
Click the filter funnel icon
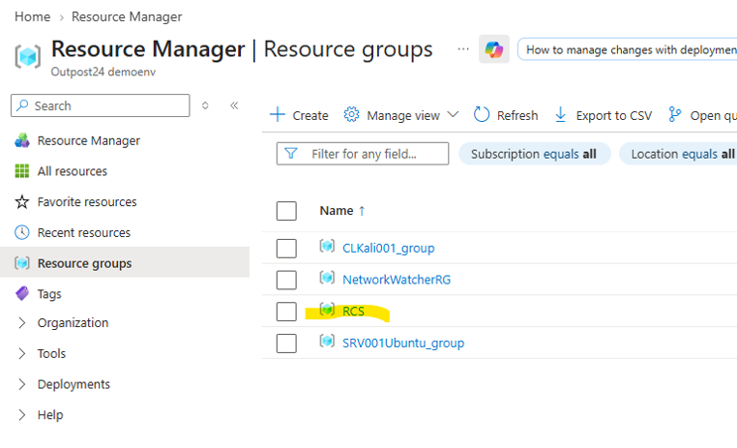(x=291, y=154)
